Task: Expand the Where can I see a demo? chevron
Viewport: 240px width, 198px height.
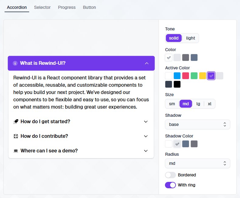Action: pos(146,151)
